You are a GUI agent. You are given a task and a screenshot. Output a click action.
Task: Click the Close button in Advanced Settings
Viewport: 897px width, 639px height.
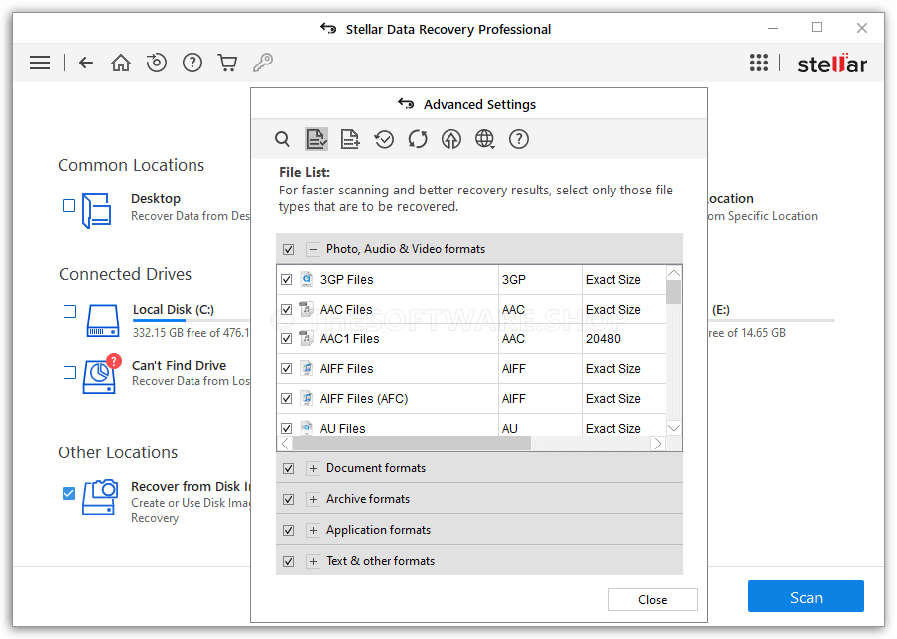pyautogui.click(x=653, y=599)
